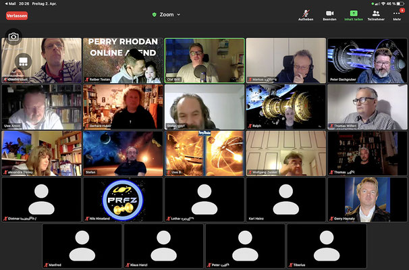Return to Mail via the back link

tap(10, 3)
